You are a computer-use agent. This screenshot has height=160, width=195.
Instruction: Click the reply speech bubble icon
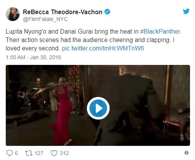(x=10, y=153)
